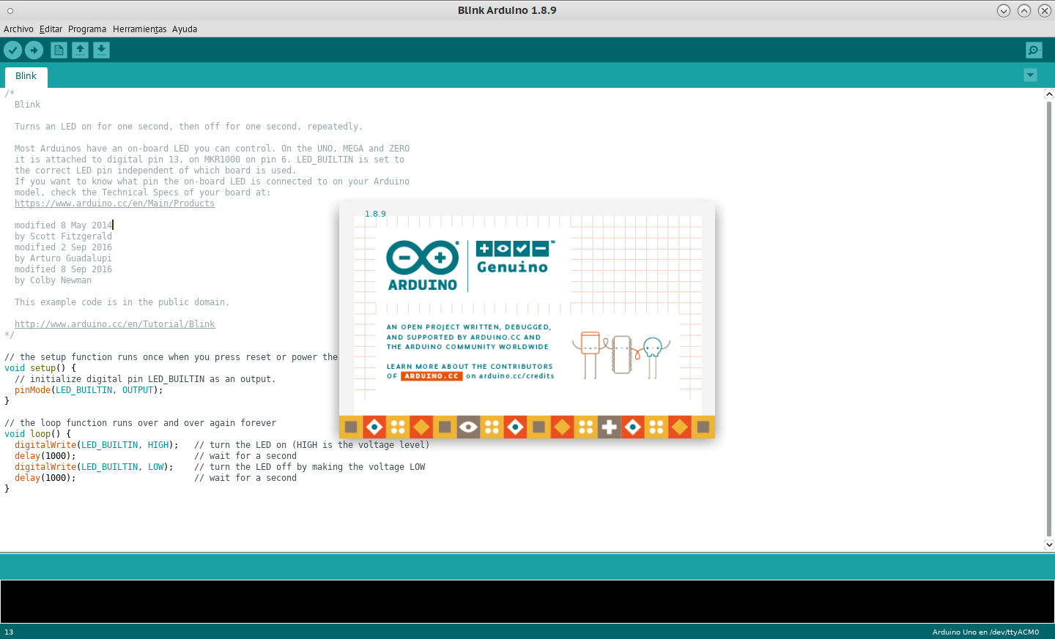Click the Upload (right arrow) toolbar icon
The image size is (1055, 639).
tap(34, 50)
